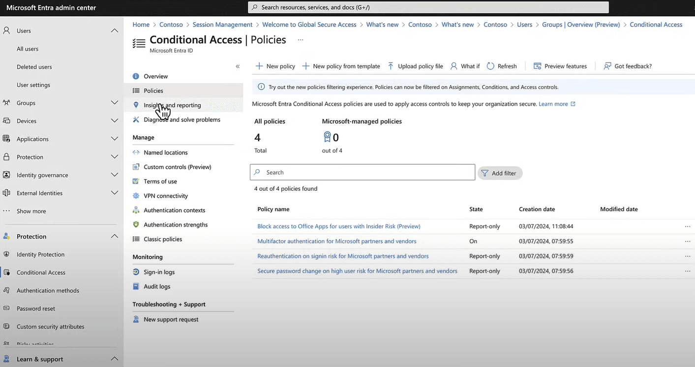Click the Authentication methods icon in sidebar

(6, 290)
